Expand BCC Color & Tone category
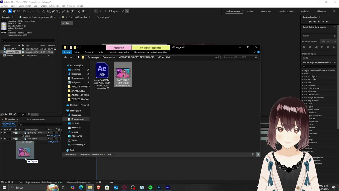339x191 pixels. (303, 88)
